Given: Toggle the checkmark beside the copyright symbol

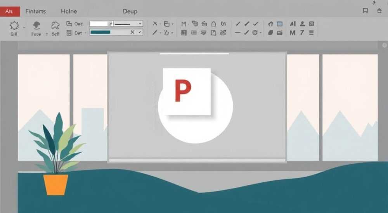Looking at the screenshot, I should coord(246,33).
